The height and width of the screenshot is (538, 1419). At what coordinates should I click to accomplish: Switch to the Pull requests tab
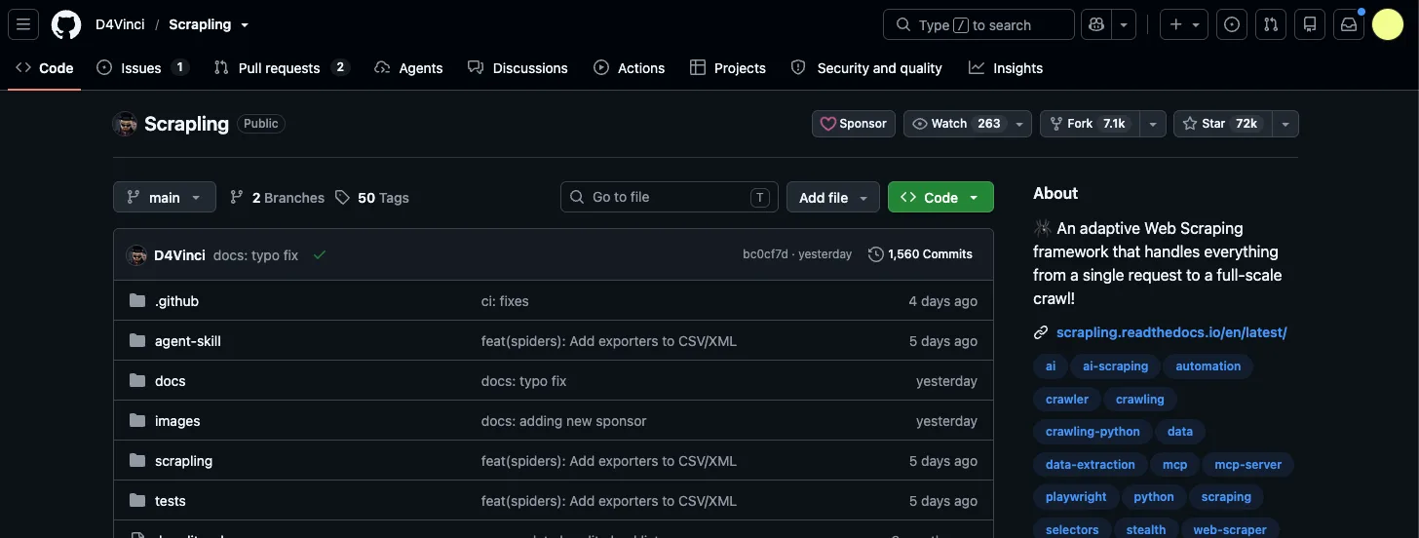281,68
